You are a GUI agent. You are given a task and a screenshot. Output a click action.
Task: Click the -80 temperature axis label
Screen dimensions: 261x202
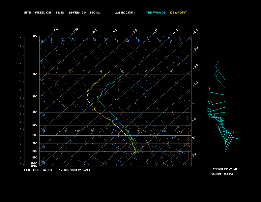coord(114,32)
